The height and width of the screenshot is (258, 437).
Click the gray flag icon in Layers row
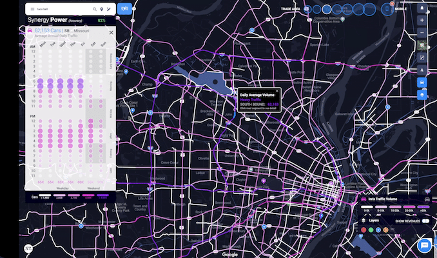[393, 230]
